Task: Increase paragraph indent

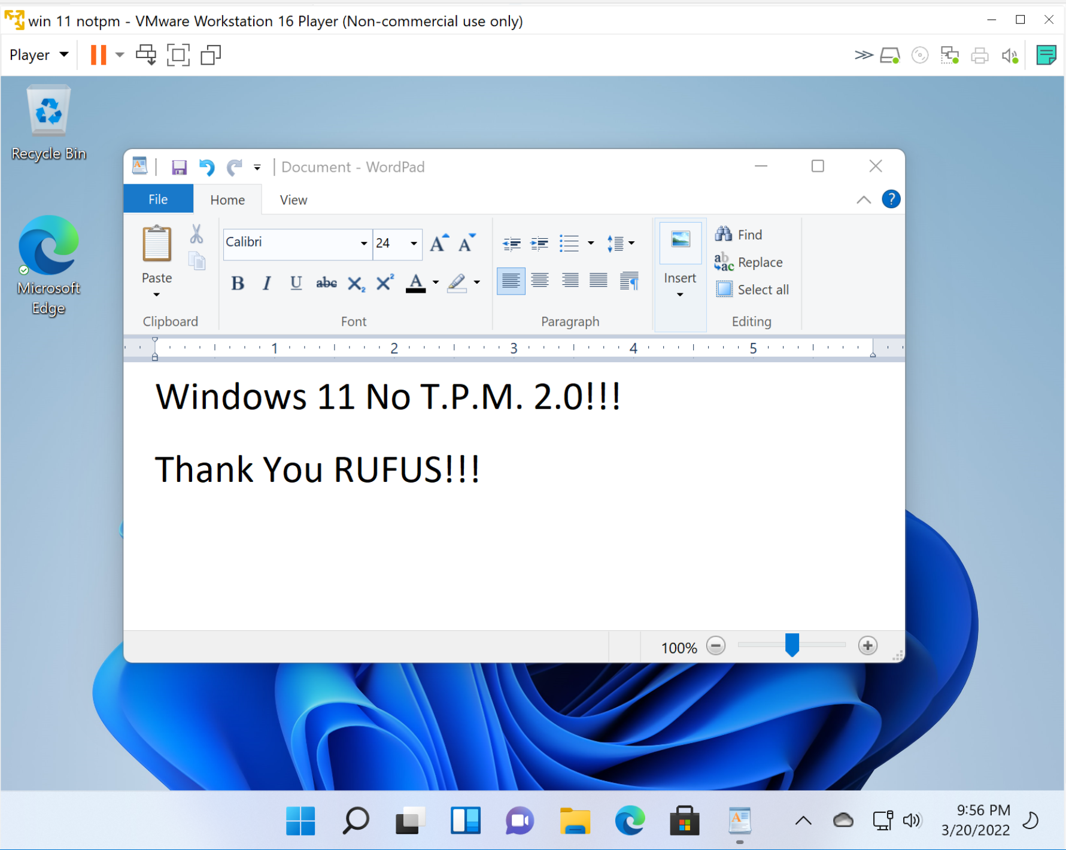Action: (540, 244)
